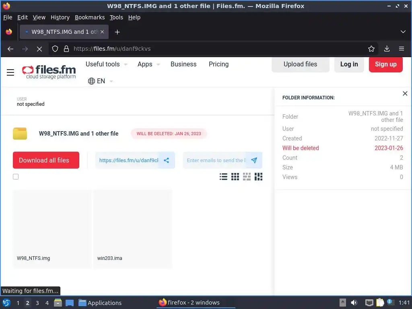The width and height of the screenshot is (412, 309).
Task: List all tabs with the chevron
Action: (x=403, y=32)
